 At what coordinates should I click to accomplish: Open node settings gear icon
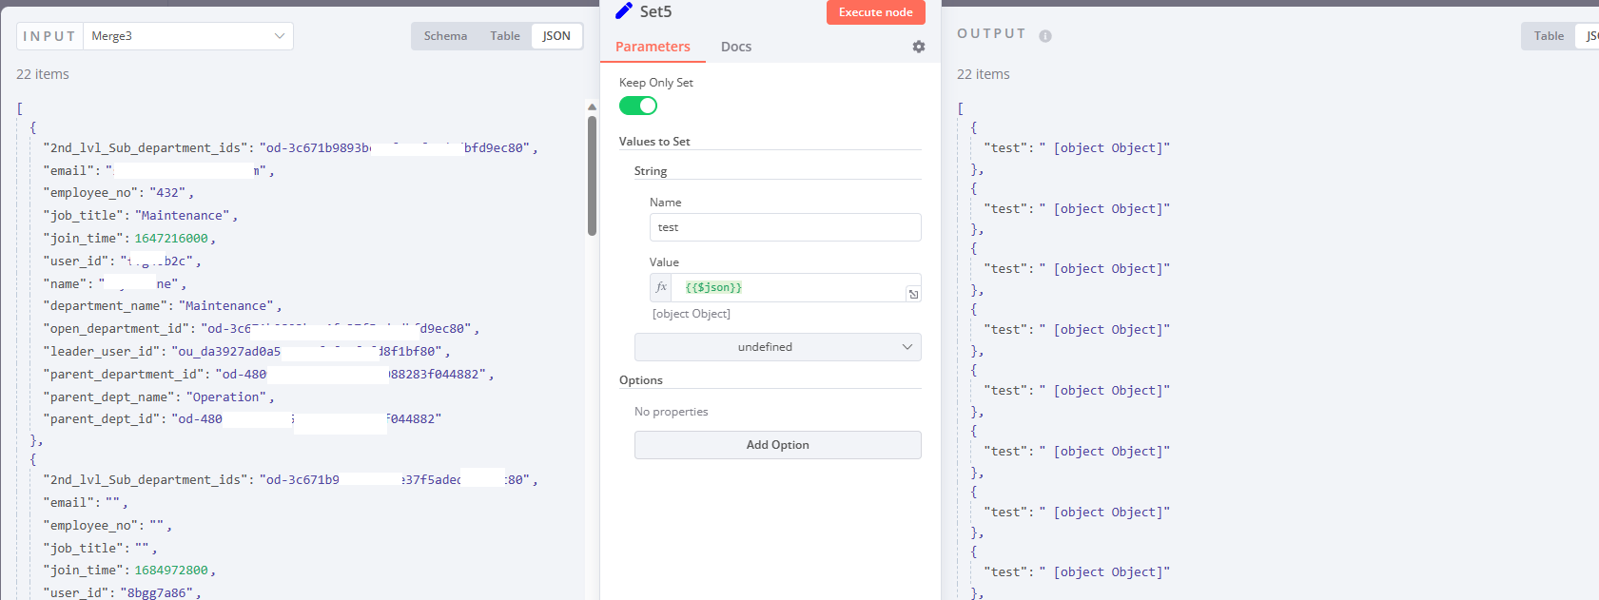919,47
